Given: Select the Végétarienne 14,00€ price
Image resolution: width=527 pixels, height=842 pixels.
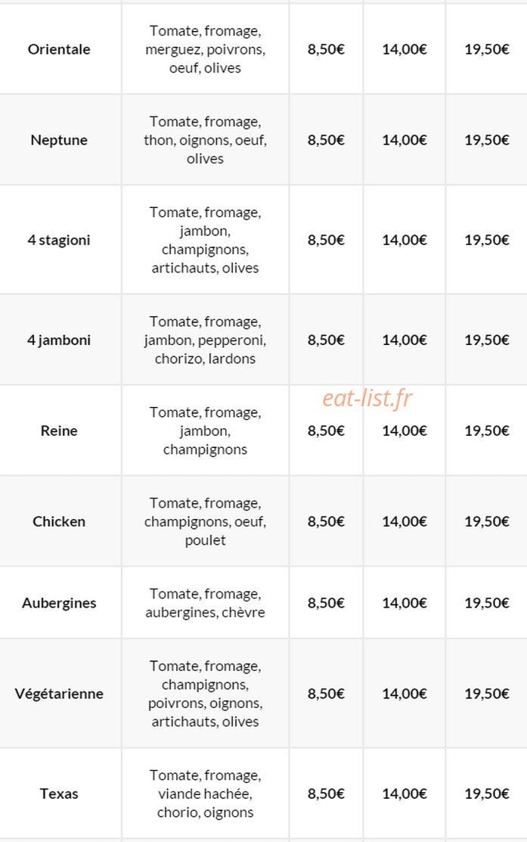Looking at the screenshot, I should click(x=405, y=694).
